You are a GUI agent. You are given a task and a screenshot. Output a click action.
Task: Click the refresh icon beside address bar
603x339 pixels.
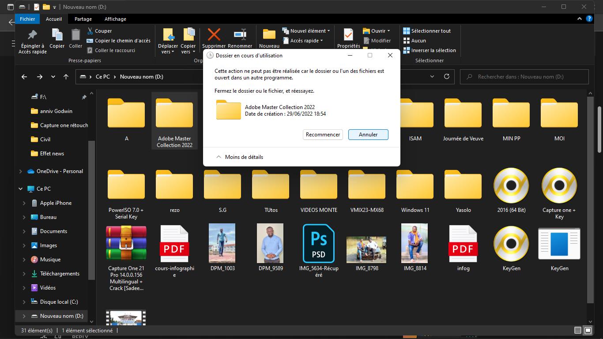tap(447, 76)
